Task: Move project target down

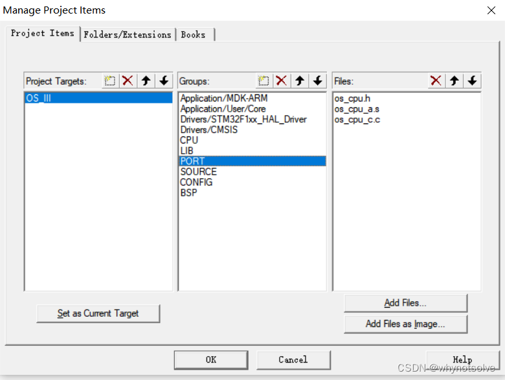Action: click(x=164, y=80)
